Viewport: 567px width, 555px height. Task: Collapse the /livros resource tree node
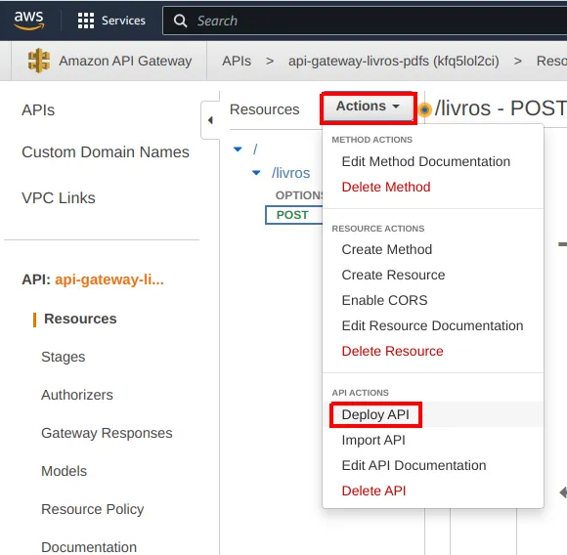(256, 173)
